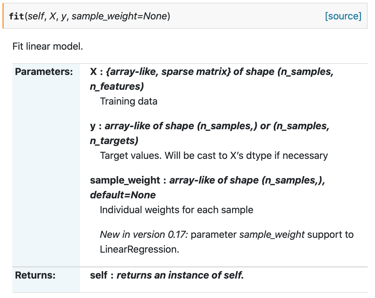Click the italic default=None text
Image resolution: width=375 pixels, height=298 pixels.
[123, 195]
